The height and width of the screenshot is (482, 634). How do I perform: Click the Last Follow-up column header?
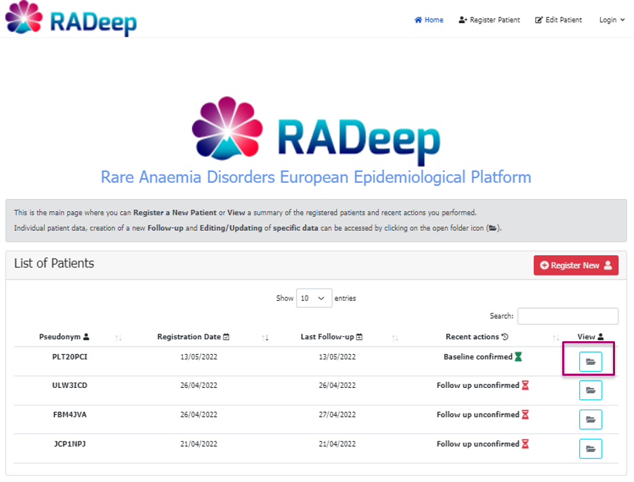point(331,336)
